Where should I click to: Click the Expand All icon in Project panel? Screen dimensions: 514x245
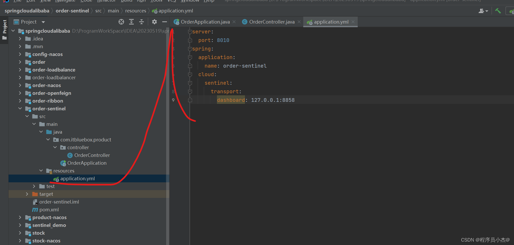pos(131,22)
